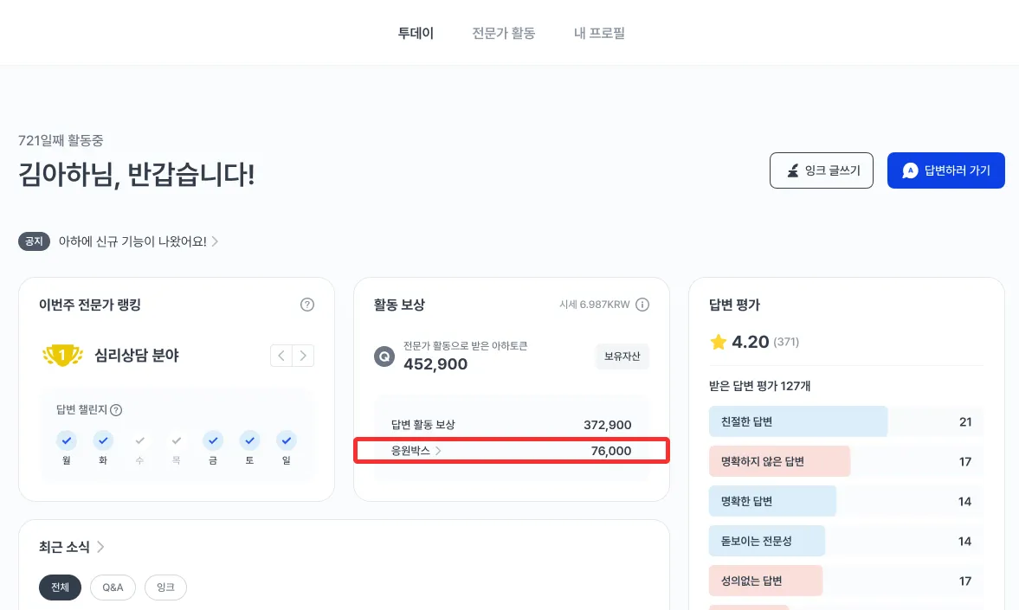Click the answer challenge help icon
This screenshot has height=610, width=1019.
tap(116, 410)
